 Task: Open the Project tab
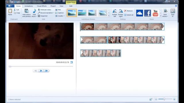[53, 6]
